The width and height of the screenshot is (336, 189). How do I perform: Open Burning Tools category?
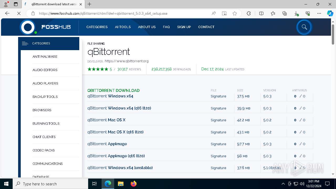pyautogui.click(x=46, y=124)
